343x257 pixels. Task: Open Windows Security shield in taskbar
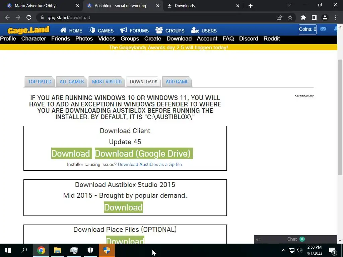tap(90, 250)
